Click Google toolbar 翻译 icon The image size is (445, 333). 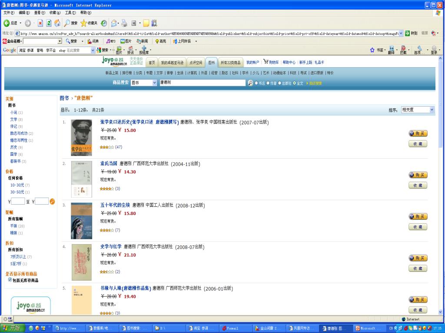tap(392, 50)
